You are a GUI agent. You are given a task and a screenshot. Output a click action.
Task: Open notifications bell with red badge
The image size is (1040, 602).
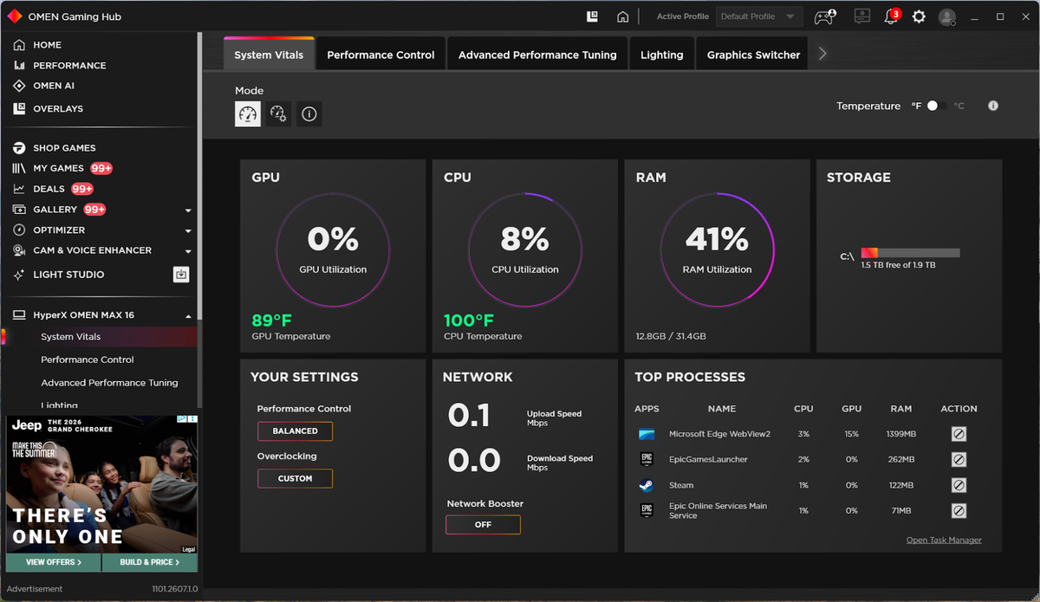pyautogui.click(x=891, y=16)
